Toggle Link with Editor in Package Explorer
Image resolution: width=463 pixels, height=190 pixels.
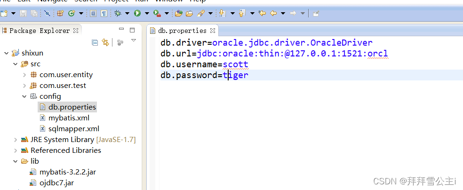105,43
